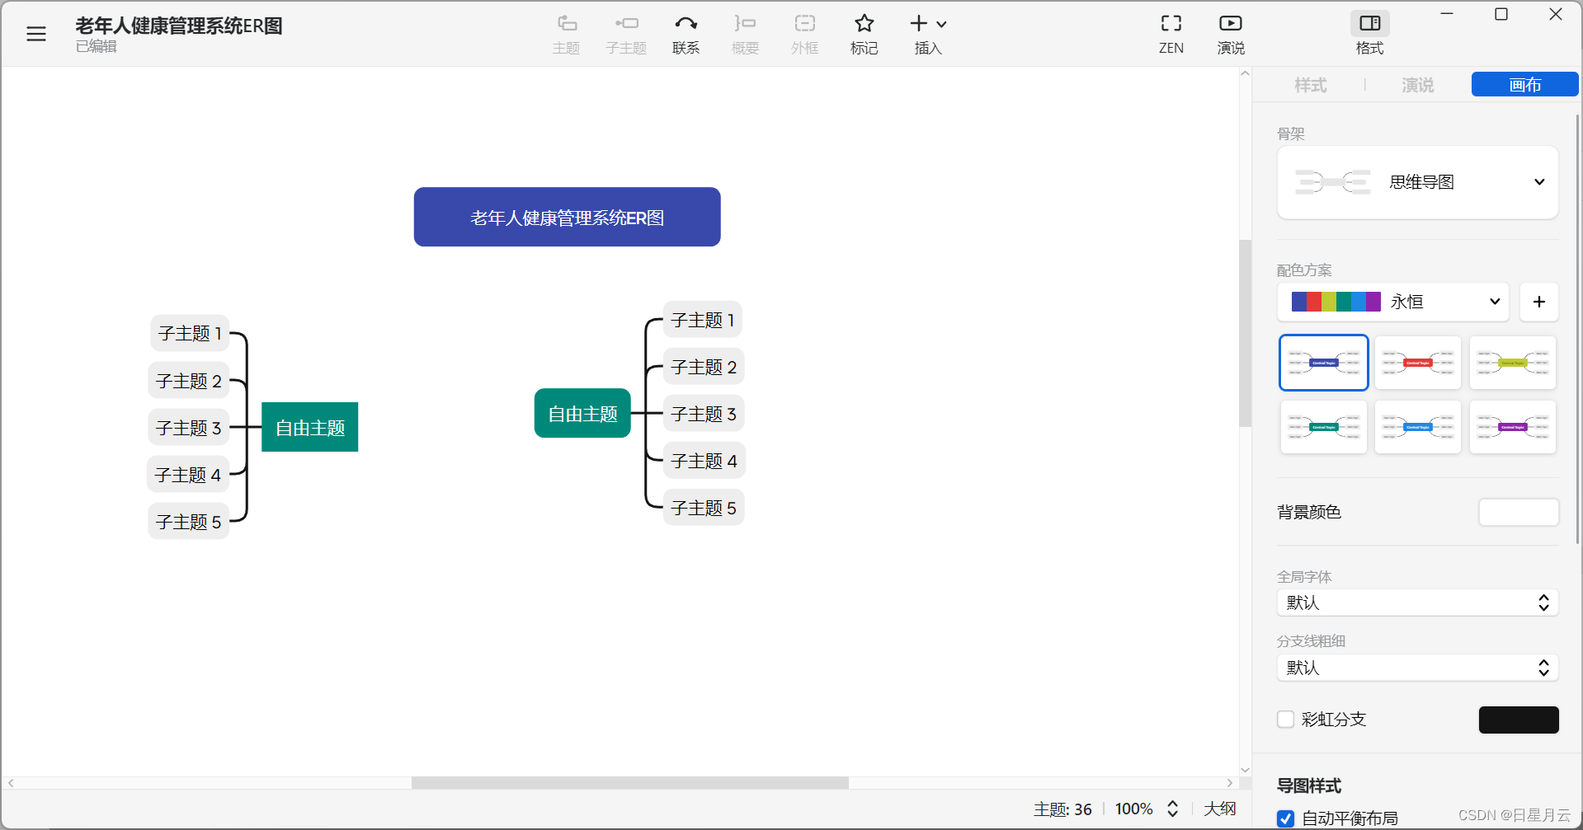The image size is (1583, 830).
Task: Open the hamburger main menu
Action: [36, 34]
